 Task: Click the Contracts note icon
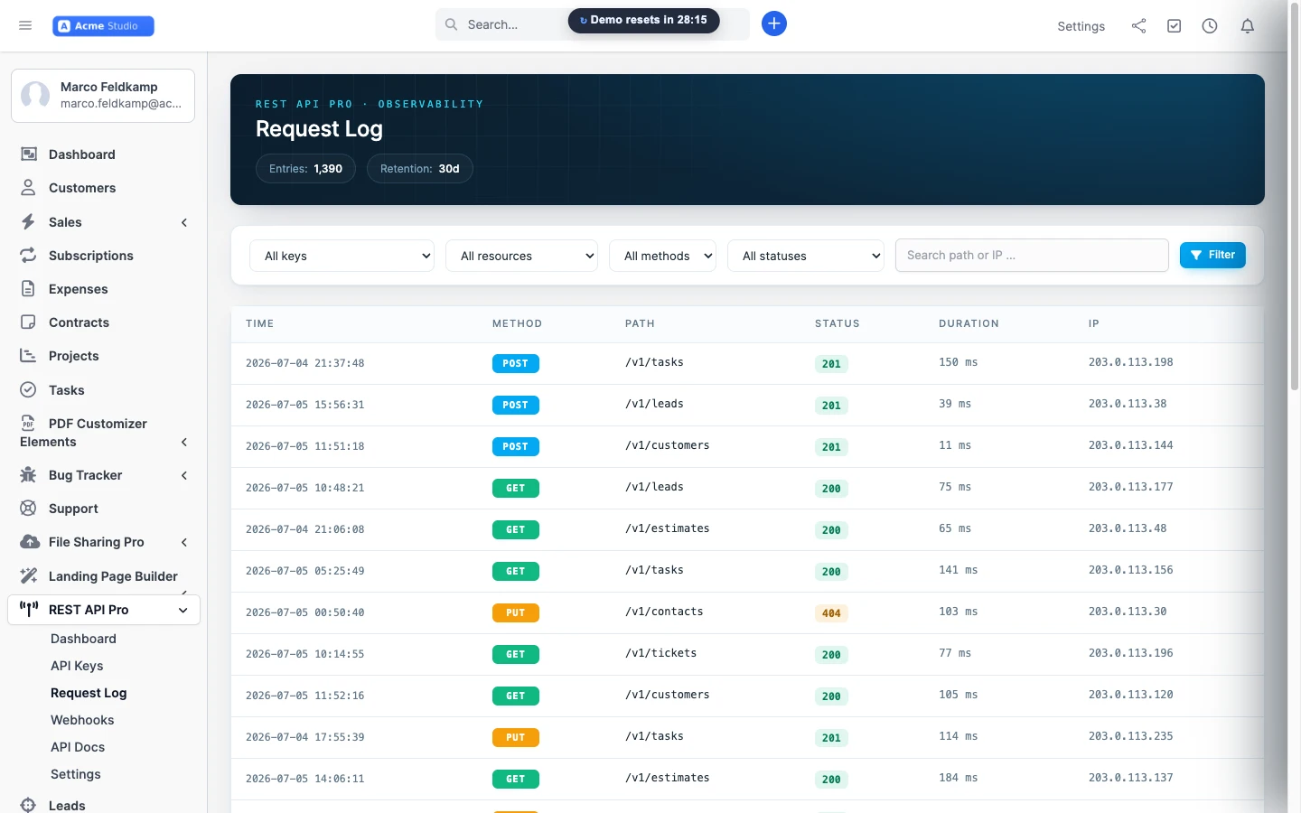29,322
